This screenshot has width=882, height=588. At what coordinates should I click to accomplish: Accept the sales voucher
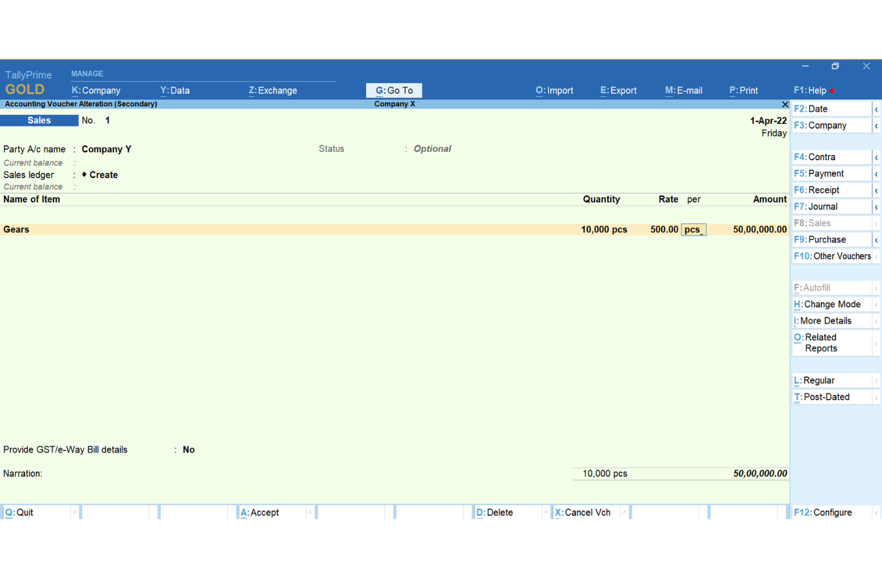click(260, 512)
